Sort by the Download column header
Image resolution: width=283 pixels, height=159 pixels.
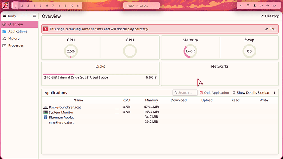pos(178,100)
